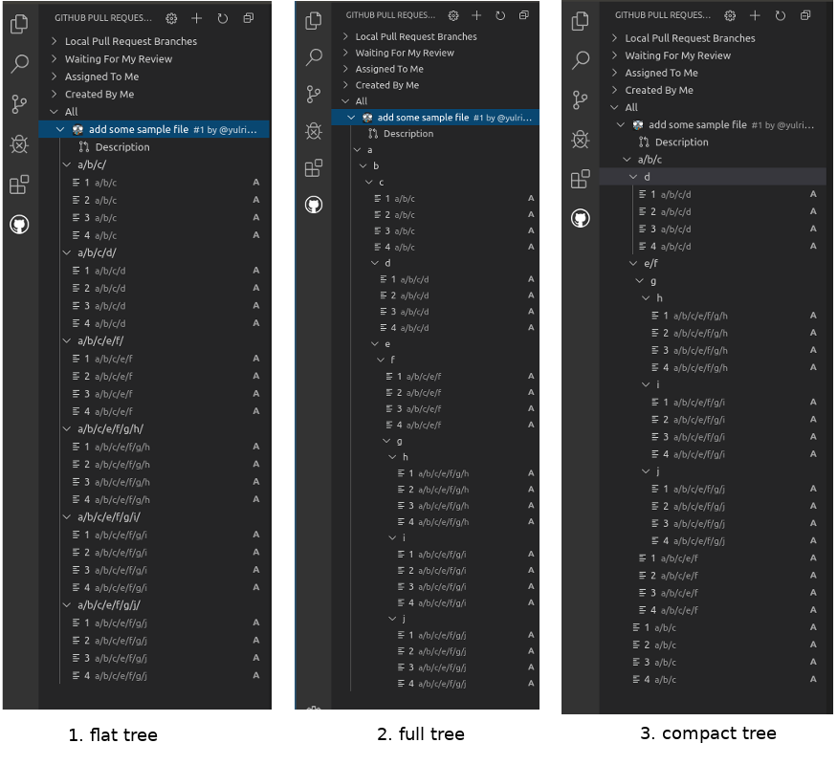Collapse all folders with the collapse-all icon

pos(248,16)
